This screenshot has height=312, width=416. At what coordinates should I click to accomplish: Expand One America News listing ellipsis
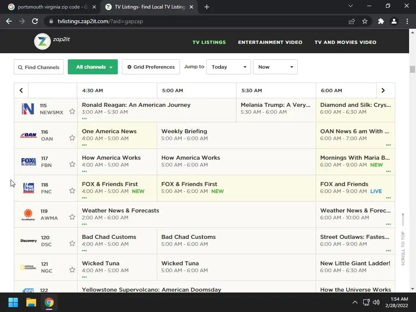pyautogui.click(x=84, y=145)
